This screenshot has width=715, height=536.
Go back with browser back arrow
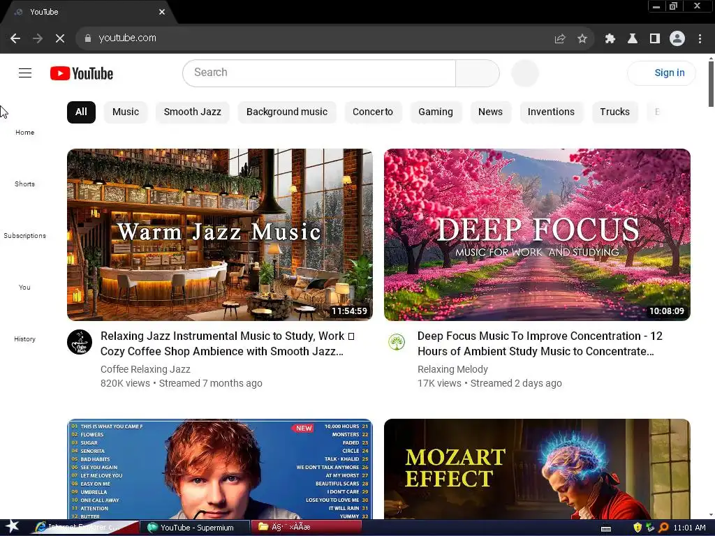pos(15,38)
